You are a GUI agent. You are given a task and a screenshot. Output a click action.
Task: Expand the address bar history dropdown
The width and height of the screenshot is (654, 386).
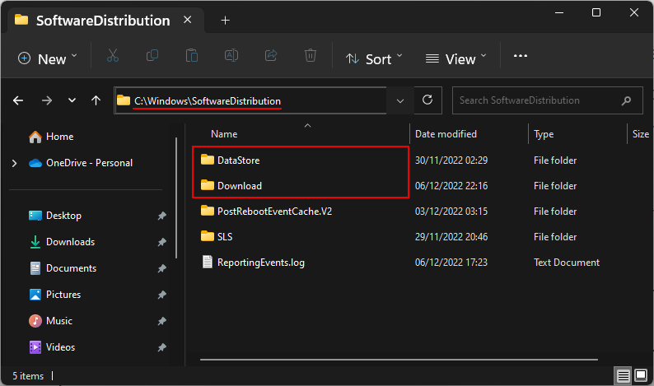pos(400,100)
